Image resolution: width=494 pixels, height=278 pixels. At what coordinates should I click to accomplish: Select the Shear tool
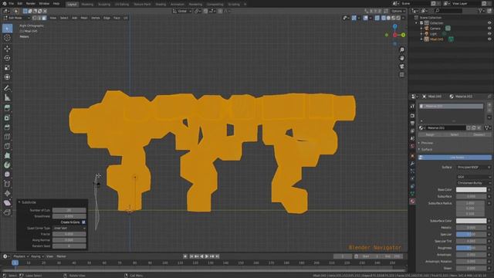point(7,202)
